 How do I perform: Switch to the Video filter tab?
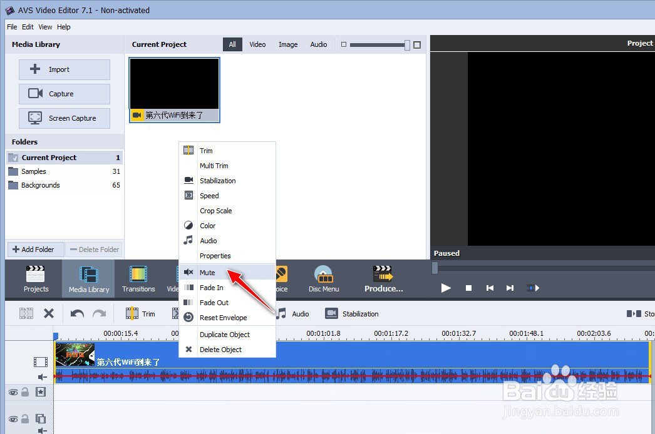[x=257, y=44]
